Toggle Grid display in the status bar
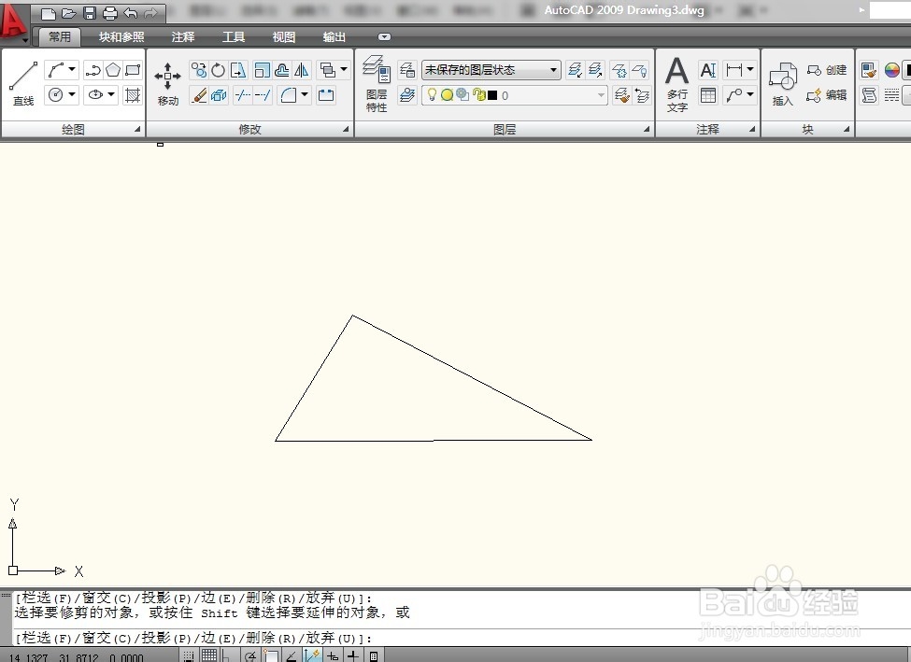 (209, 655)
